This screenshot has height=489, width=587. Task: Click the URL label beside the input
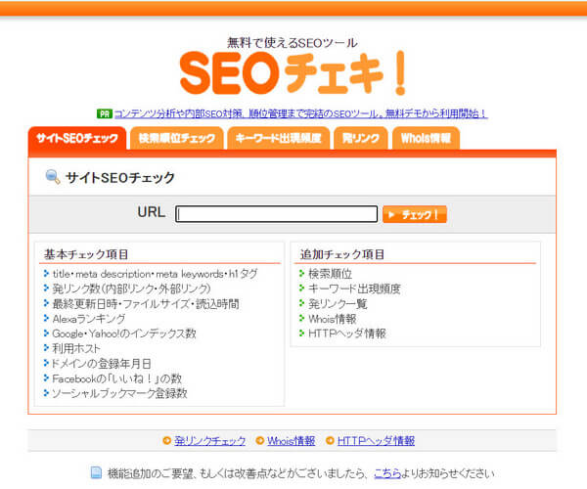(152, 212)
